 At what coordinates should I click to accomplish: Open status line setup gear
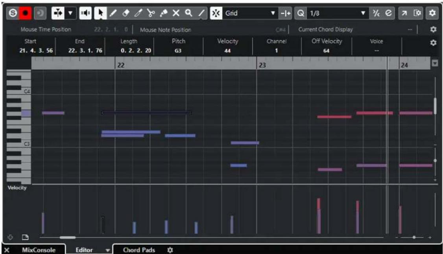pos(433,30)
